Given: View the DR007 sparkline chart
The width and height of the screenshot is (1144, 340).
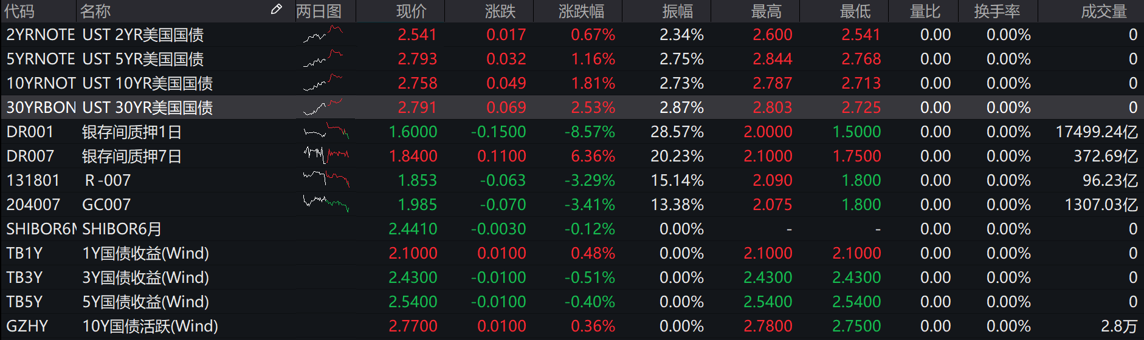Looking at the screenshot, I should [x=326, y=156].
